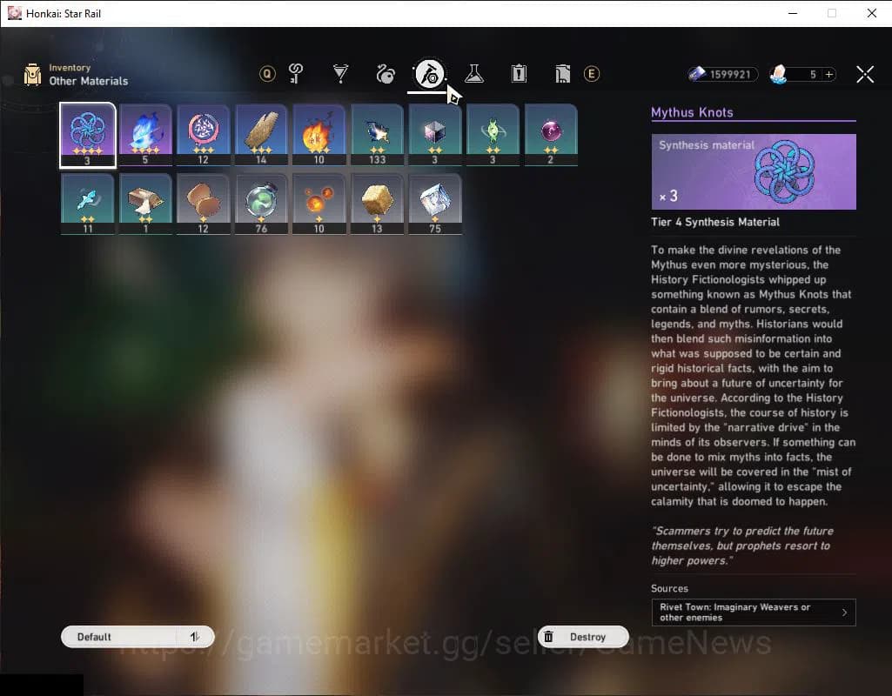Select the ice crystal cube with count 75
Viewport: 892px width, 696px height.
(x=435, y=204)
